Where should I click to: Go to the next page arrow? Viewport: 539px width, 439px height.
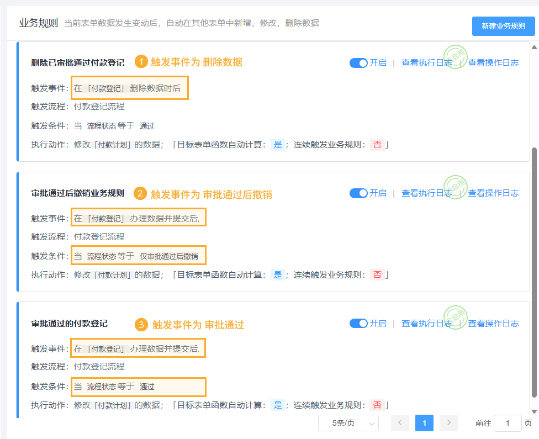pos(448,423)
